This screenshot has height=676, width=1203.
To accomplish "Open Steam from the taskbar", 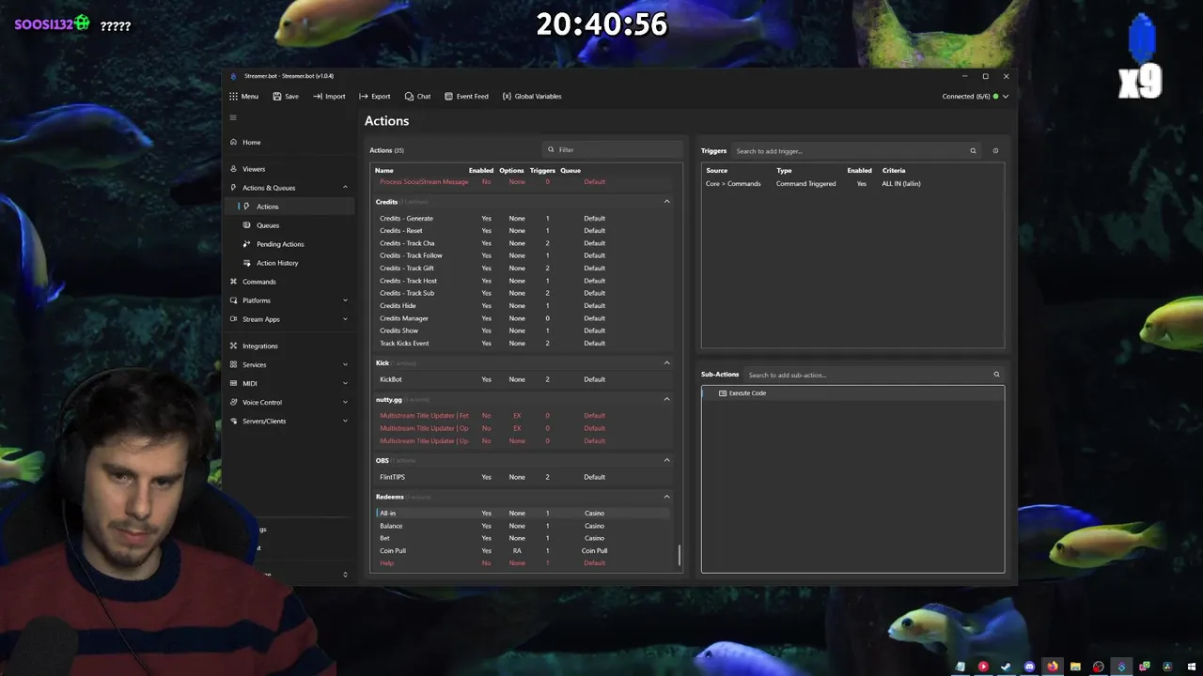I will 1006,667.
